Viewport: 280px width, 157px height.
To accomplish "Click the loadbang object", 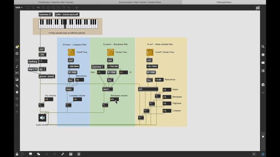I will pyautogui.click(x=33, y=61).
